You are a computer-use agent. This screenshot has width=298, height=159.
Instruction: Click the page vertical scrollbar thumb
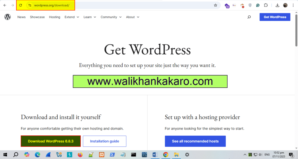click(296, 30)
